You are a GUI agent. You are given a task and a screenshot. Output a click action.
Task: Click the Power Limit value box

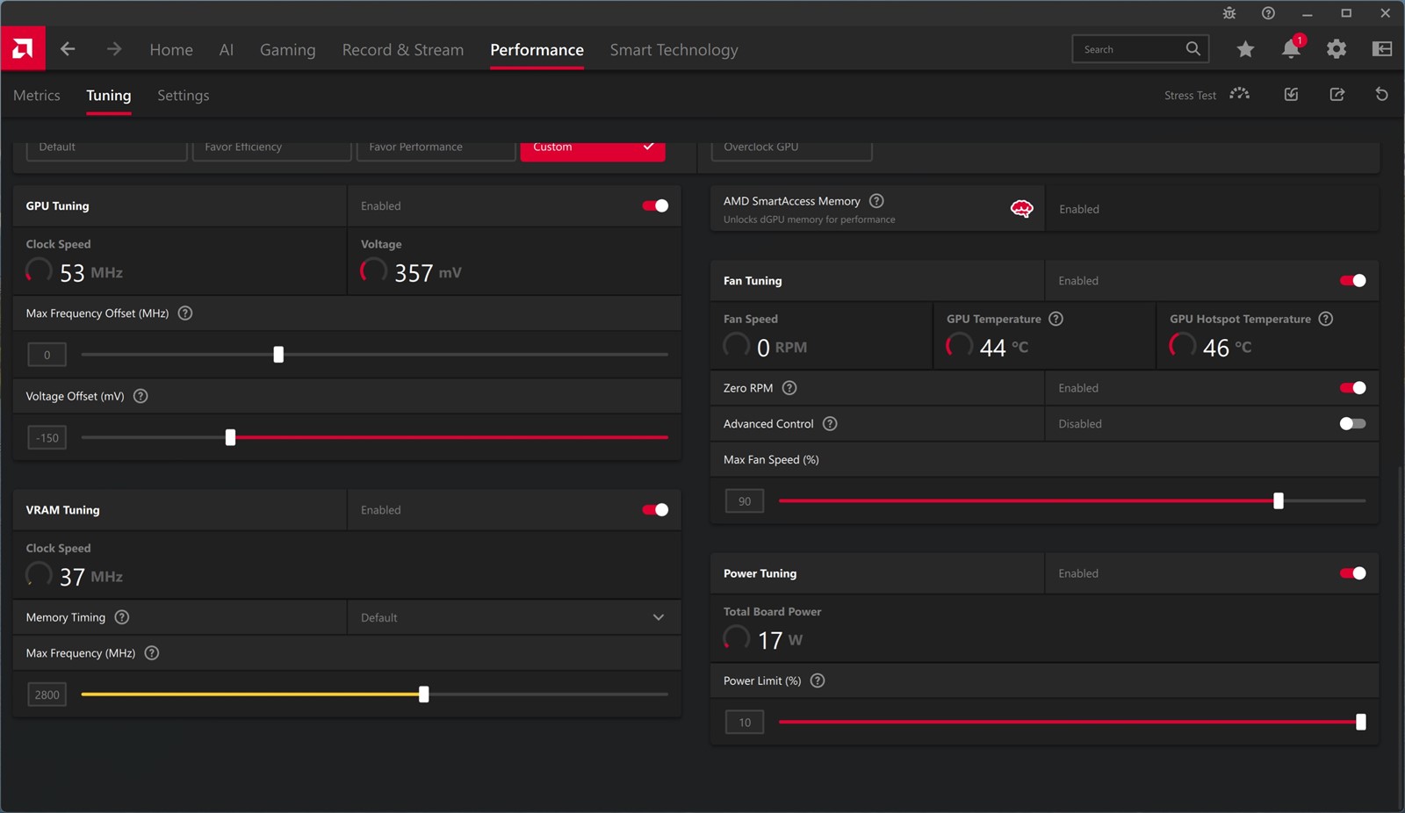745,723
